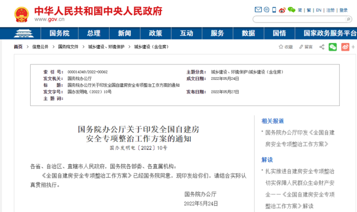Click the www.gov.cn address text

(x=50, y=19)
